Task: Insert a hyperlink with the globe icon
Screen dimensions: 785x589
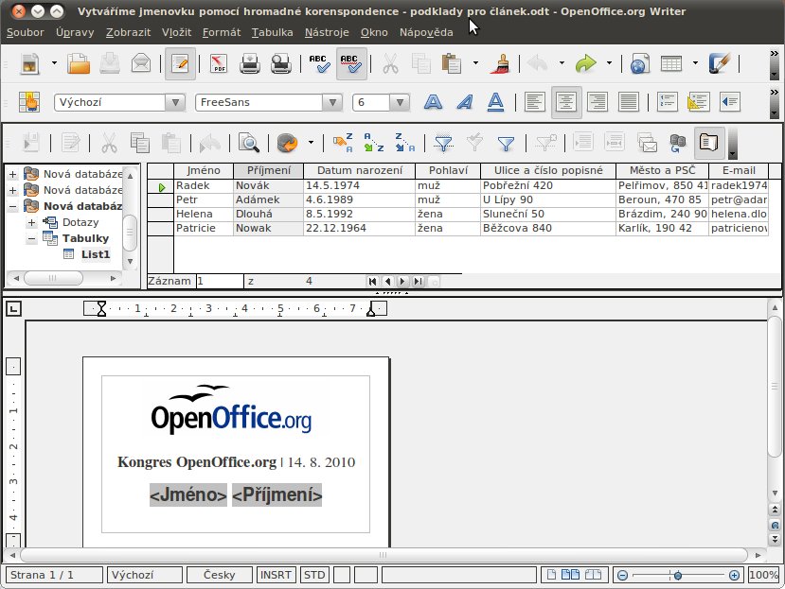Action: (640, 64)
